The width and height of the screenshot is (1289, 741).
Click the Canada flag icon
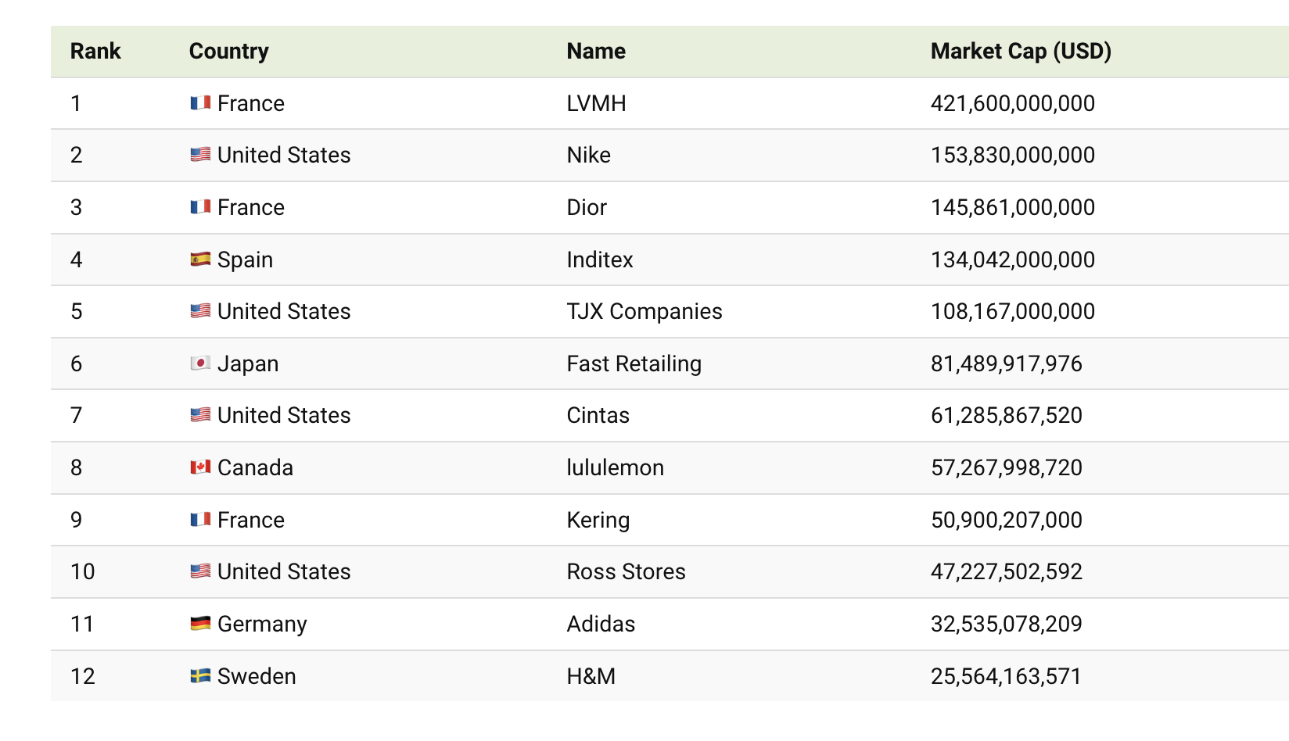200,467
